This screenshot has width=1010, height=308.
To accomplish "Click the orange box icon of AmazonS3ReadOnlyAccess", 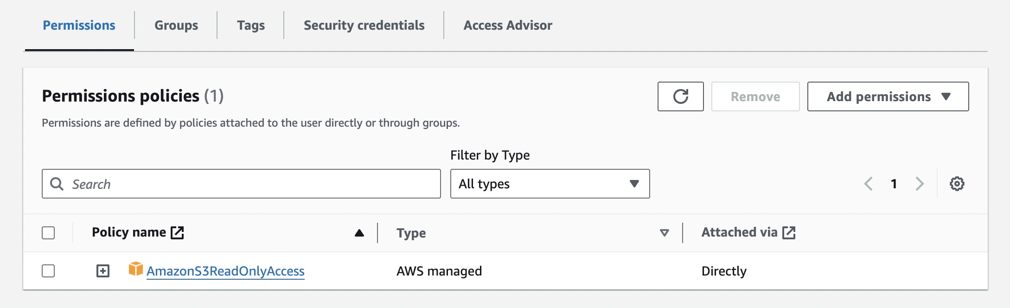I will pyautogui.click(x=136, y=269).
